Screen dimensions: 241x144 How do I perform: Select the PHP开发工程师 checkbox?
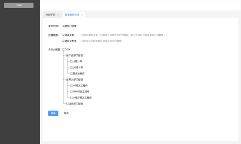pyautogui.click(x=71, y=92)
